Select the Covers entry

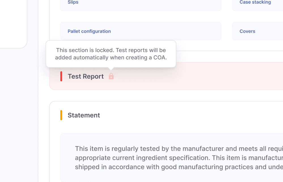(x=257, y=31)
